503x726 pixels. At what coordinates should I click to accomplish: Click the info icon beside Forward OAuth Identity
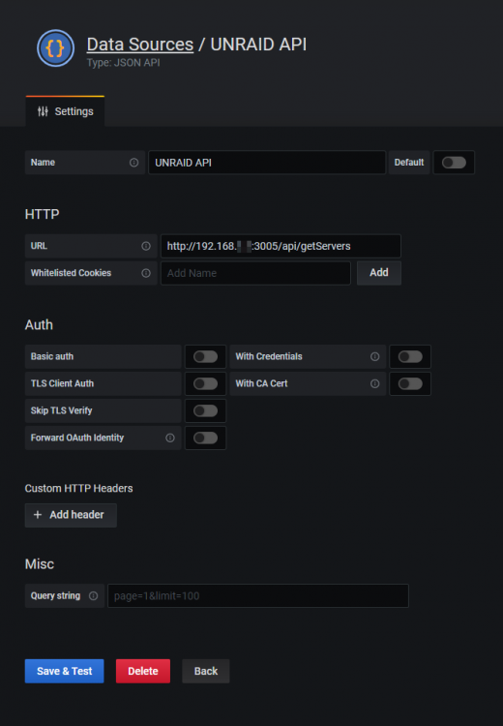170,438
